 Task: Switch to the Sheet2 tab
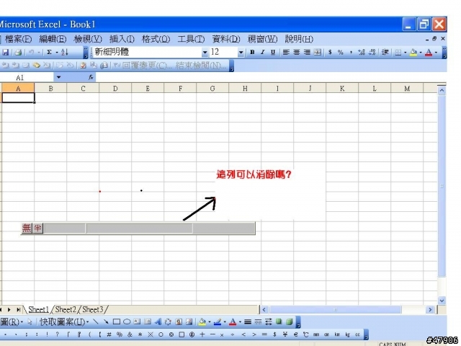click(x=66, y=309)
